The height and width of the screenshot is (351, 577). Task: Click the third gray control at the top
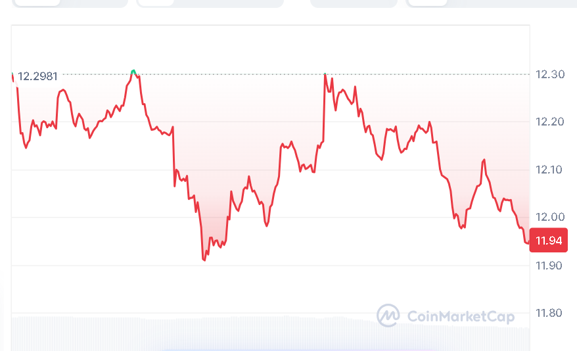click(x=354, y=3)
